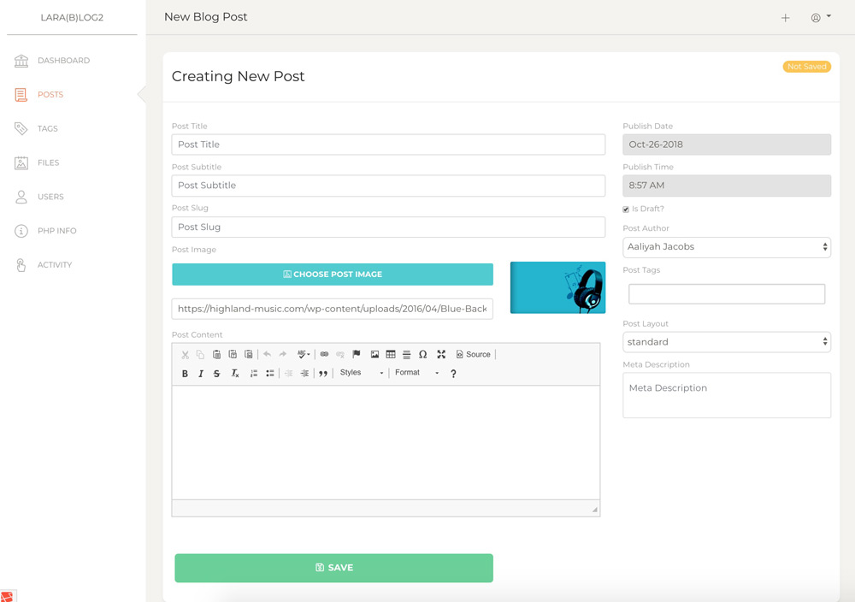Open the Dashboard from the sidebar
This screenshot has height=602, width=855.
(62, 60)
